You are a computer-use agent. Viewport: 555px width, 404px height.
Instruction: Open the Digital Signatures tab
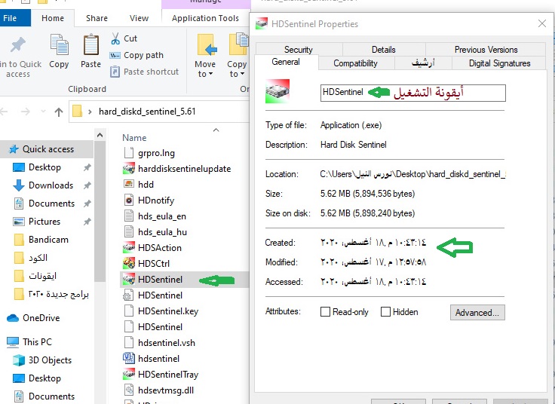click(x=499, y=63)
